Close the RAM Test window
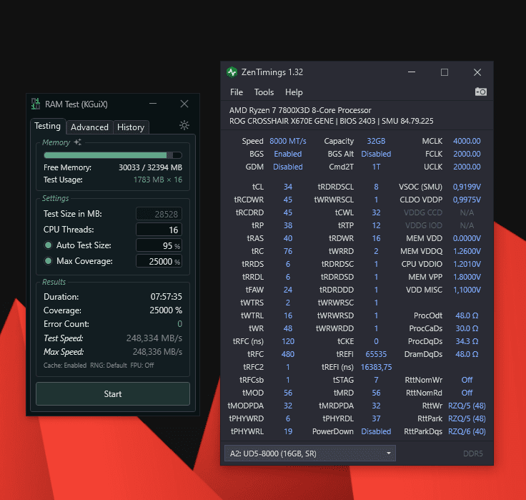 point(184,104)
